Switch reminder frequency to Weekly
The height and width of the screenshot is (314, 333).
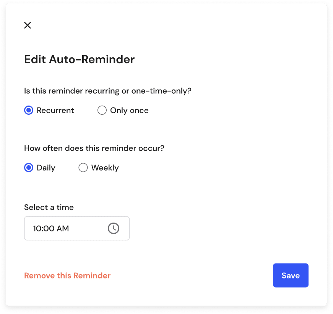pyautogui.click(x=83, y=168)
